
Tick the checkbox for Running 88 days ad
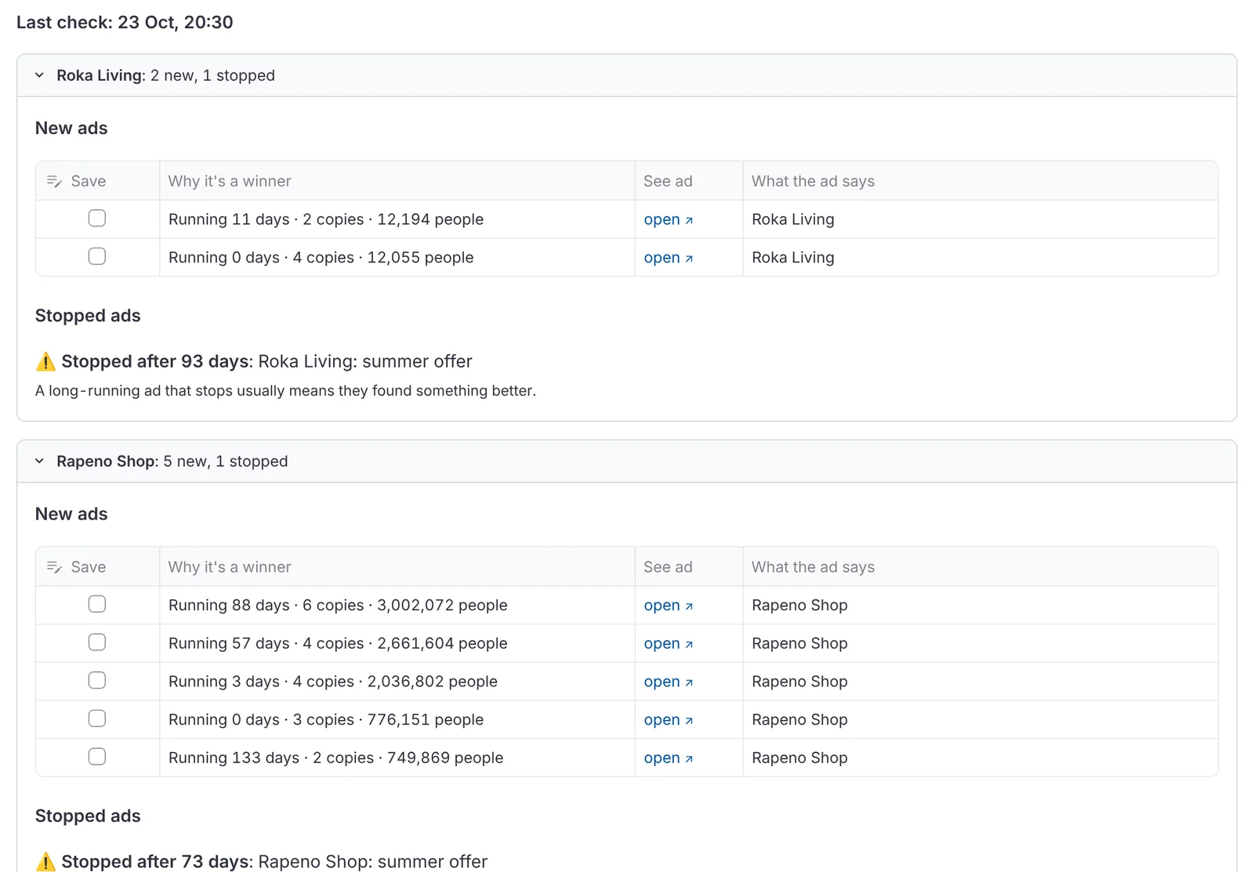coord(97,604)
